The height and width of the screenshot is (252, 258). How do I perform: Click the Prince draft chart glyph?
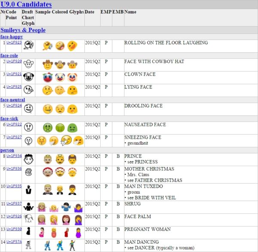29,159
